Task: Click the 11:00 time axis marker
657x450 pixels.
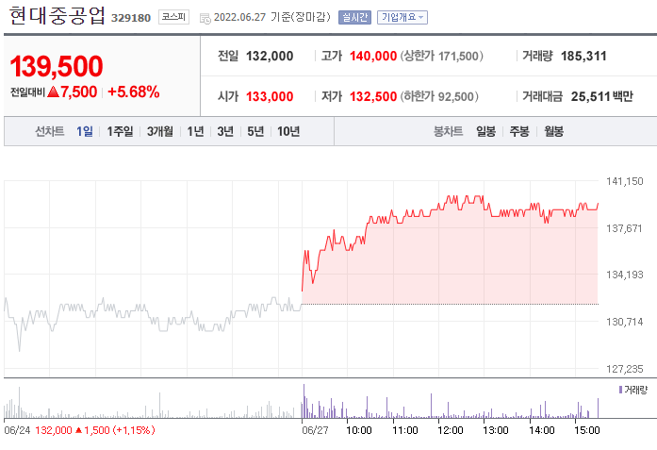Action: 405,430
